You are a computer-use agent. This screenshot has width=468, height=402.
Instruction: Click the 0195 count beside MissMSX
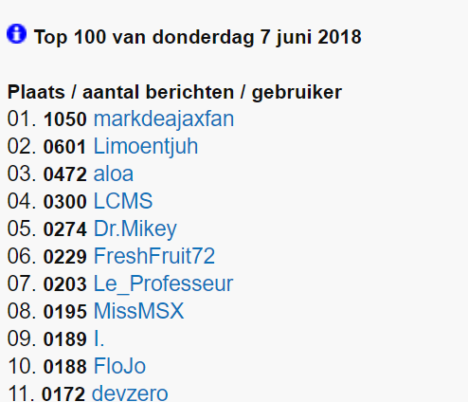tap(65, 312)
